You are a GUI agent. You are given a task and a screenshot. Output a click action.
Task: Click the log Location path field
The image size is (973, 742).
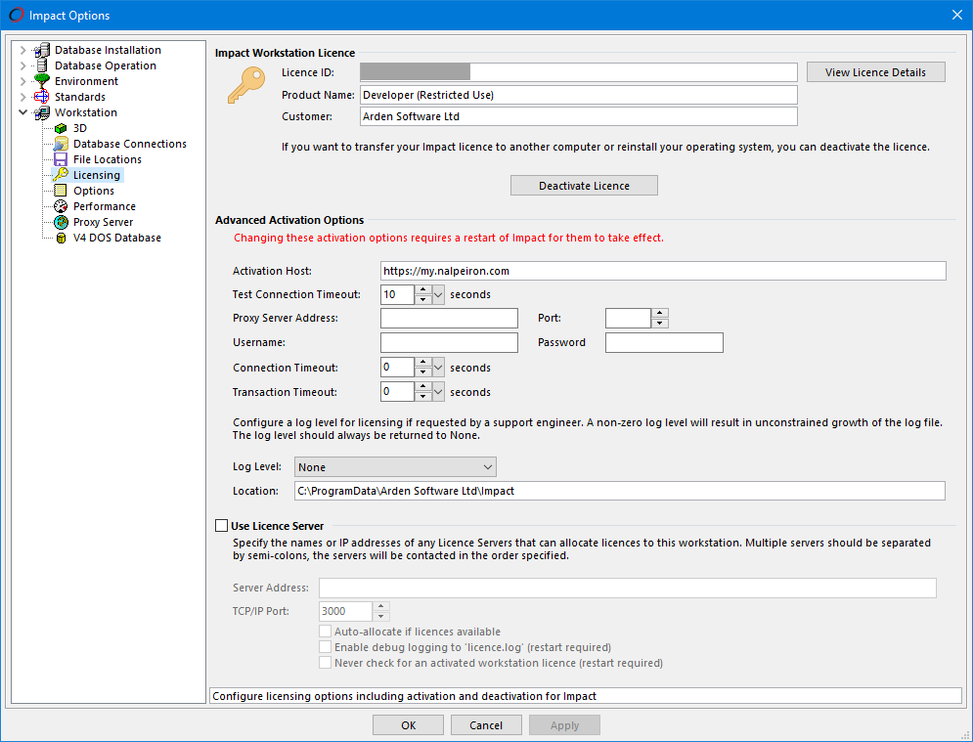point(619,491)
